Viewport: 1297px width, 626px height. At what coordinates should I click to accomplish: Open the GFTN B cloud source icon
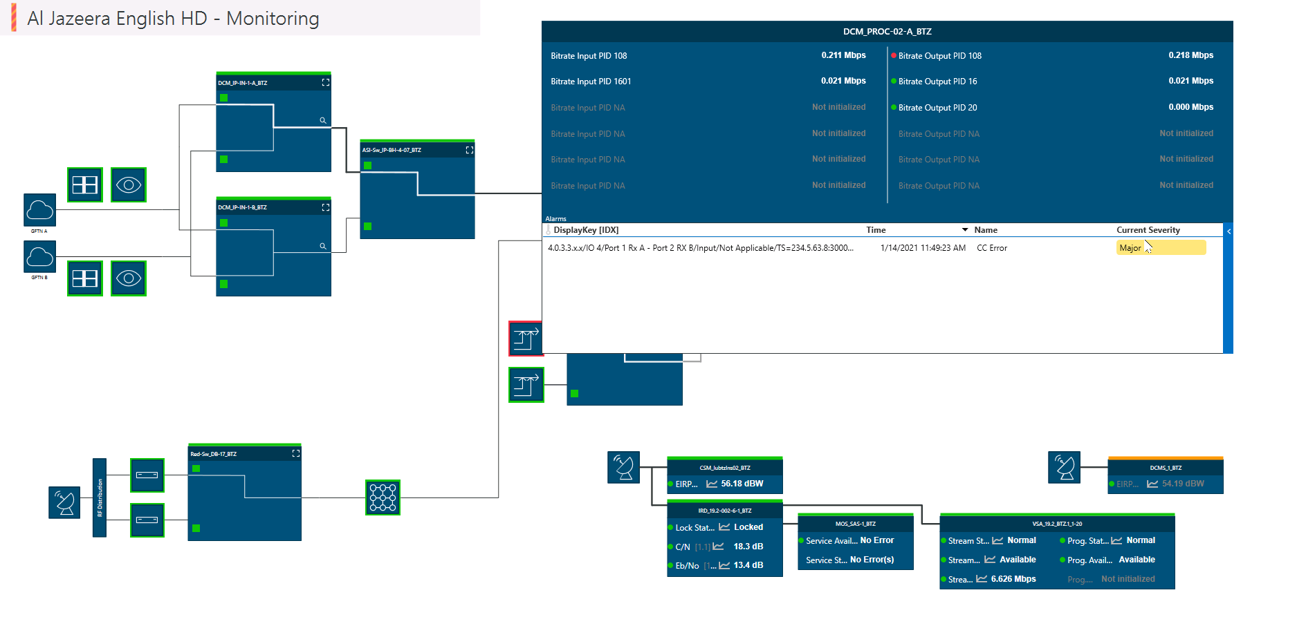click(40, 257)
